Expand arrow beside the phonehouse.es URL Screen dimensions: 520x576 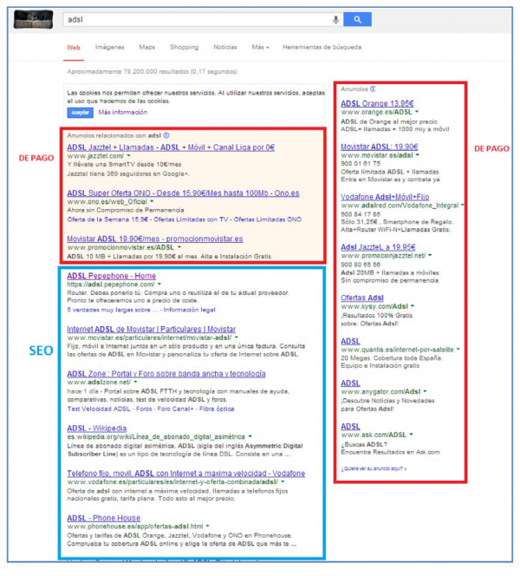click(x=208, y=526)
